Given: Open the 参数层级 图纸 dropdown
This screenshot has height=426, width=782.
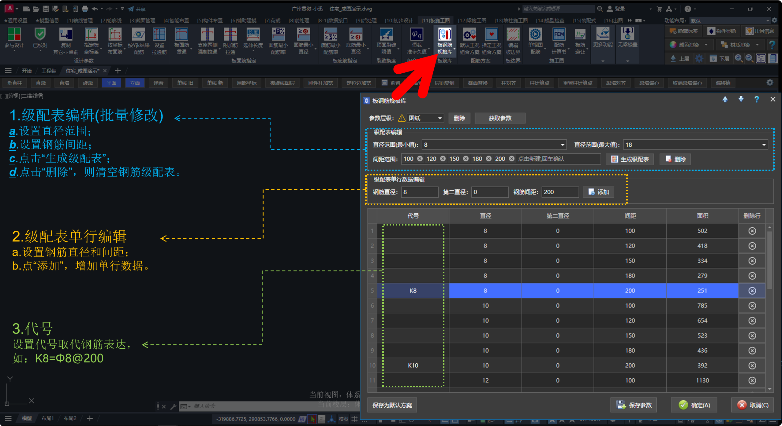Looking at the screenshot, I should (425, 118).
